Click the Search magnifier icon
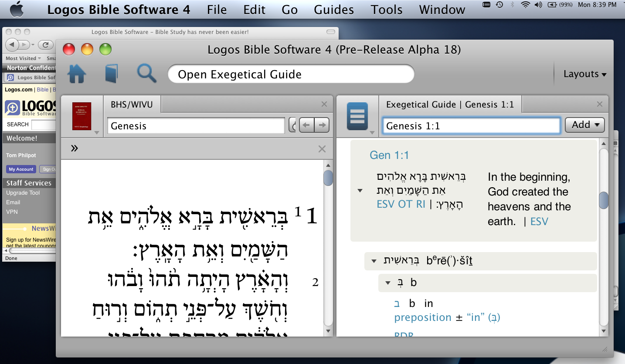Viewport: 625px width, 364px height. [x=146, y=73]
